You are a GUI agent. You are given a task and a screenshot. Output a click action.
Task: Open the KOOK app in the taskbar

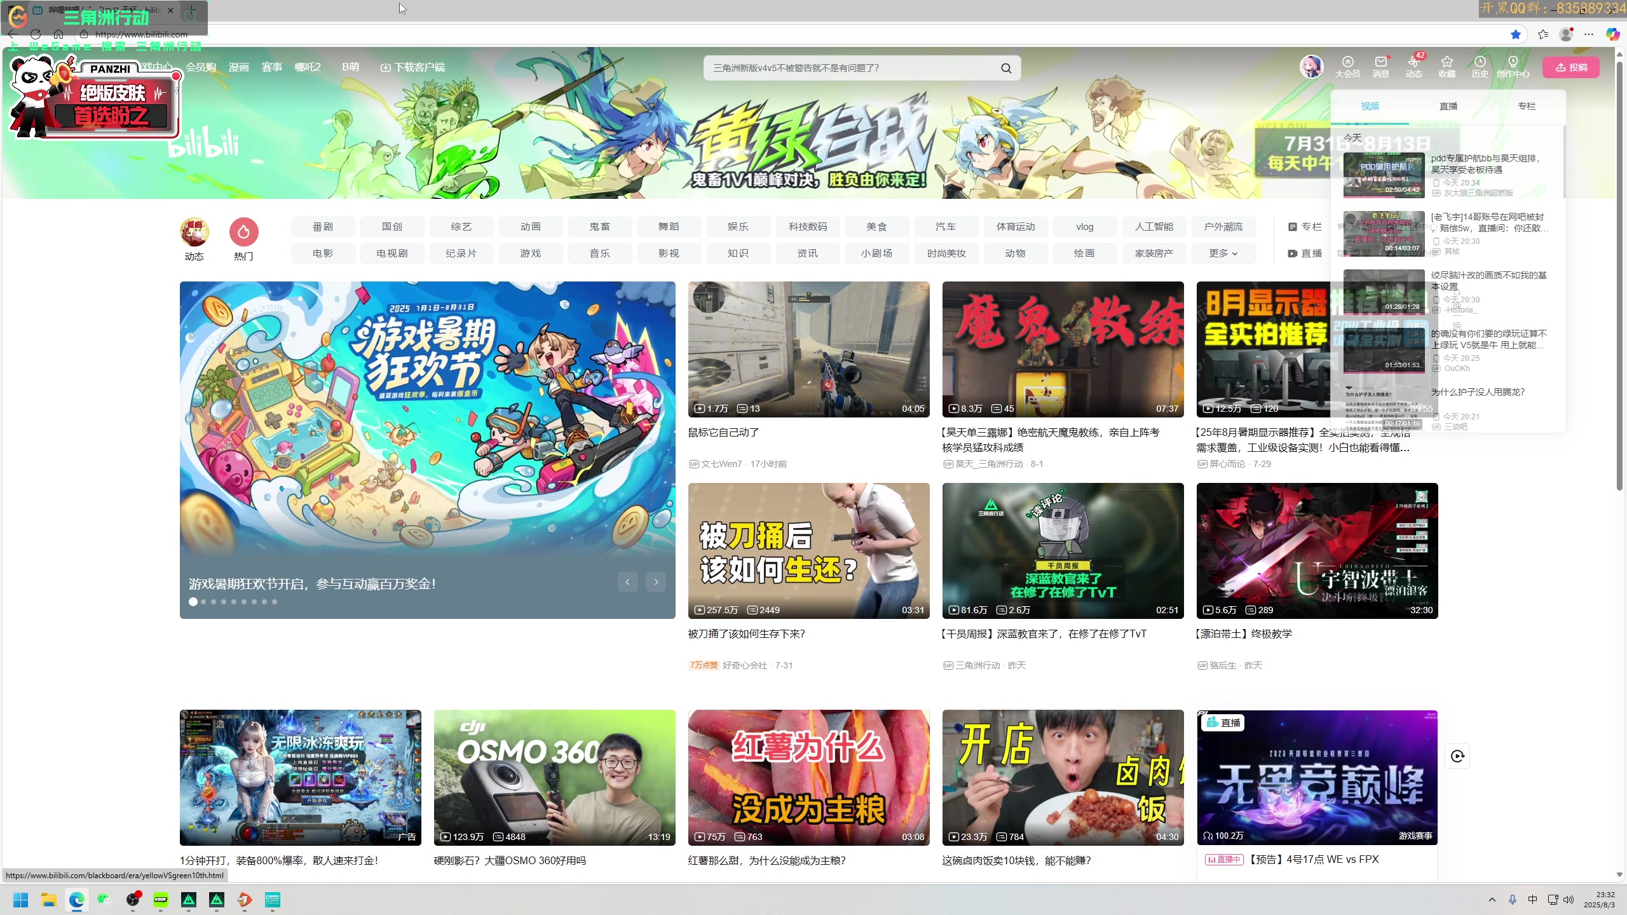point(161,900)
